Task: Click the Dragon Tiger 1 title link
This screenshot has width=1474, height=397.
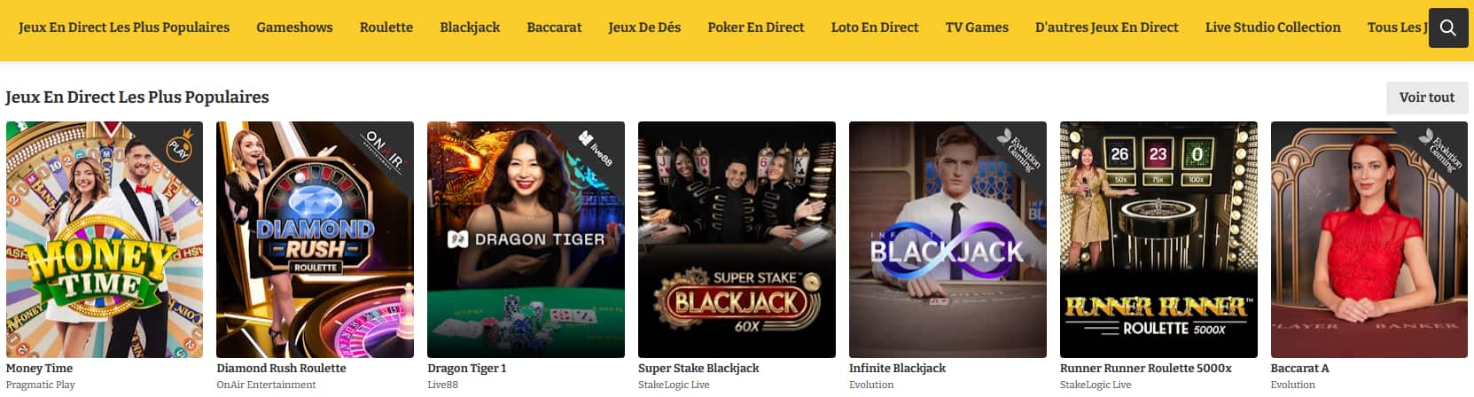Action: pos(467,368)
